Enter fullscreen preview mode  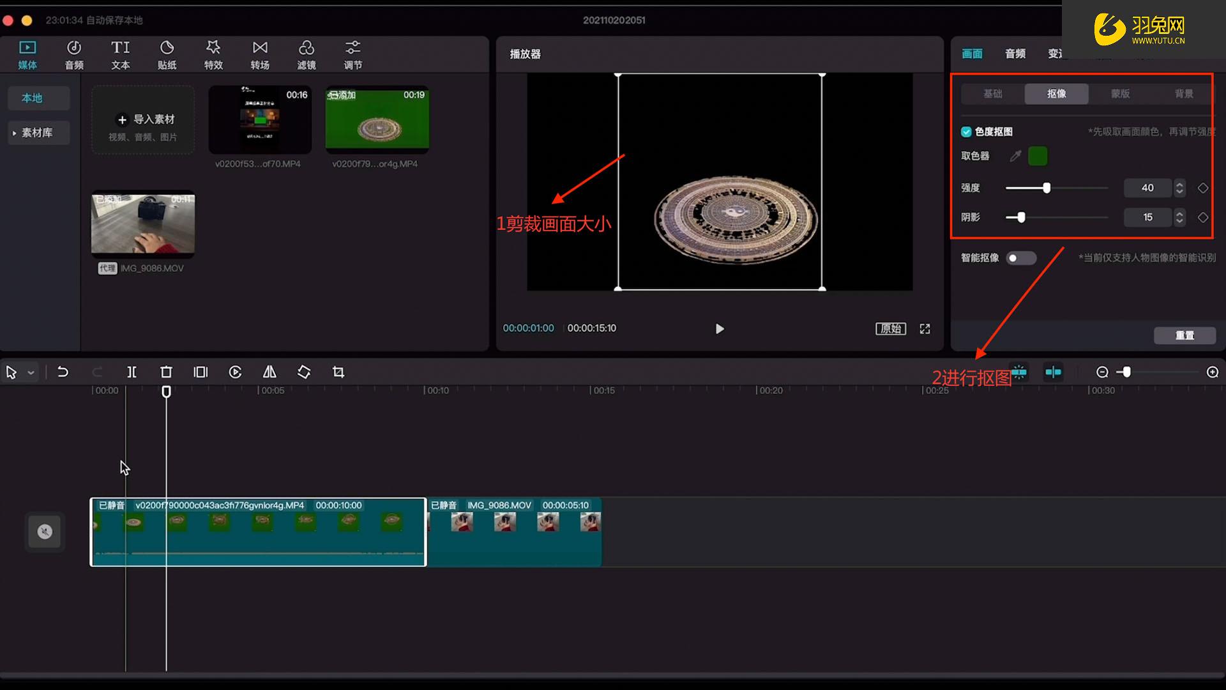(925, 328)
